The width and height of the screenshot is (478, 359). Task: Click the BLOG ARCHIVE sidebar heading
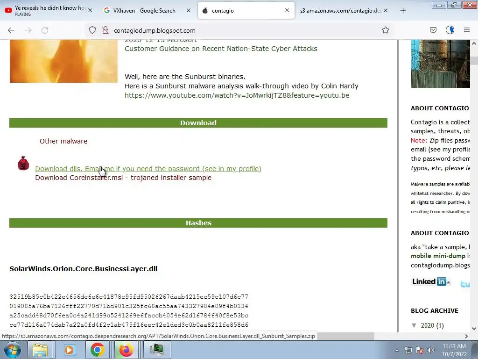tap(435, 311)
